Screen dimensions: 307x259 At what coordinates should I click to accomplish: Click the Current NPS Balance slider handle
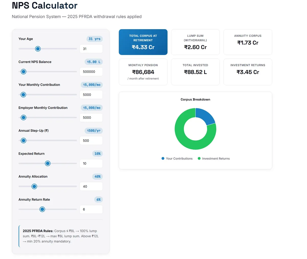coord(24,72)
